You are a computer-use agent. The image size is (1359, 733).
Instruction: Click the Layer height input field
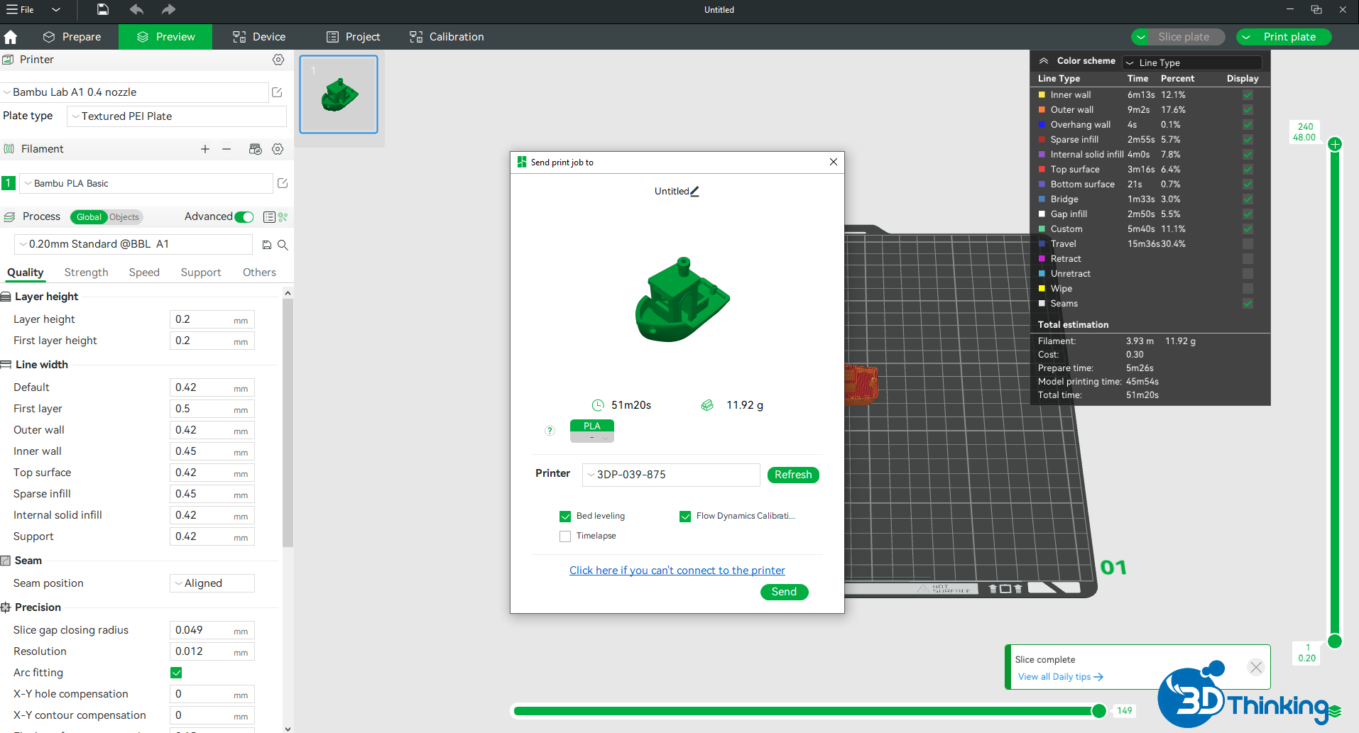click(x=212, y=320)
